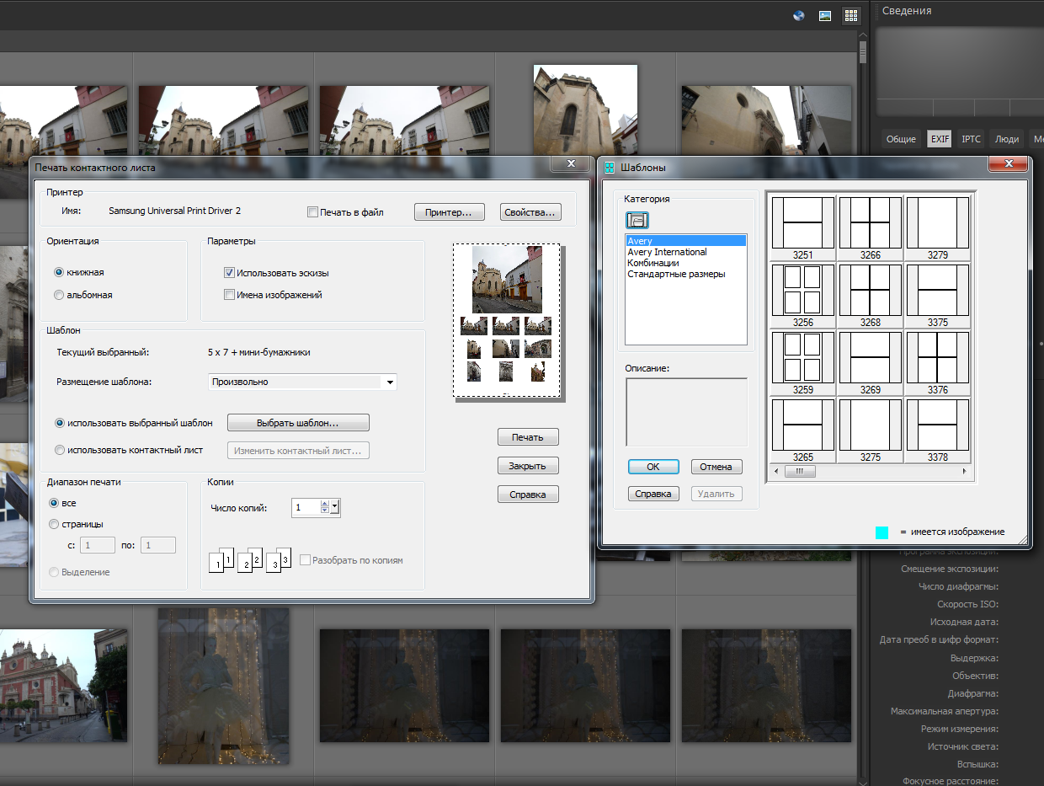The width and height of the screenshot is (1044, 786).
Task: Select the template preview icon labeled 3251
Action: 802,222
